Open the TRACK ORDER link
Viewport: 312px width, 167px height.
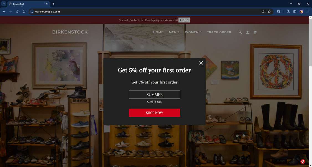point(219,32)
